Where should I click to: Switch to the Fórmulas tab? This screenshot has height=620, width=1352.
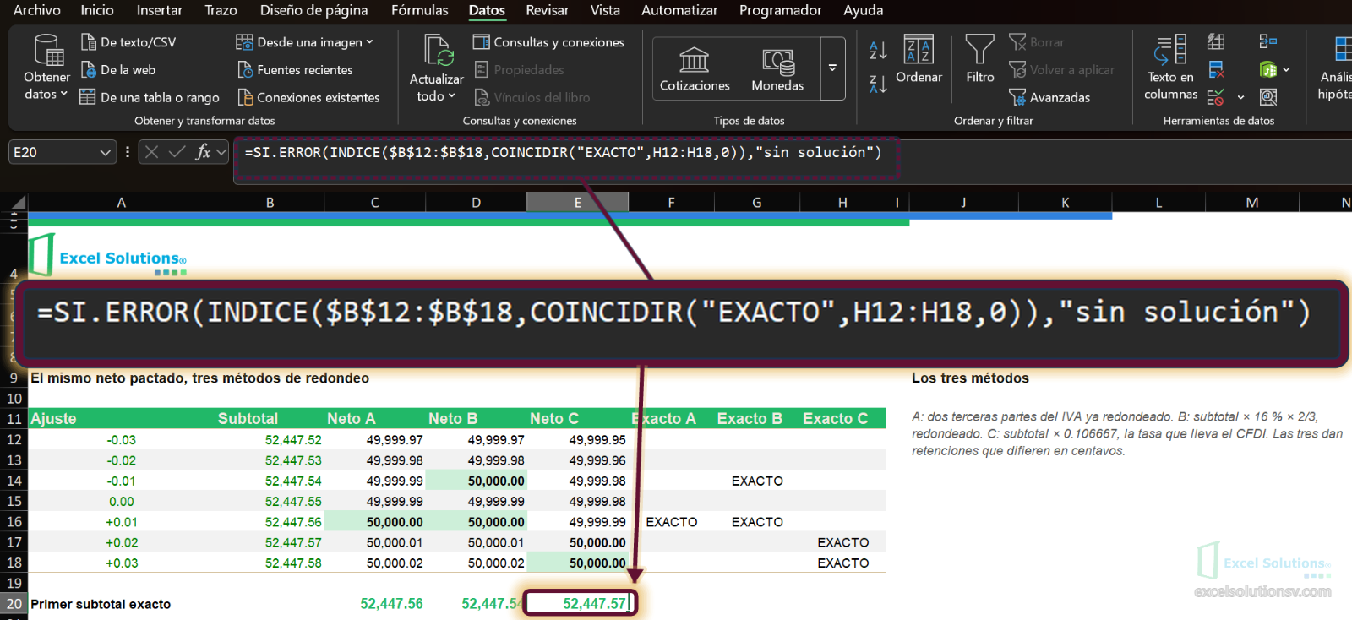[x=420, y=10]
